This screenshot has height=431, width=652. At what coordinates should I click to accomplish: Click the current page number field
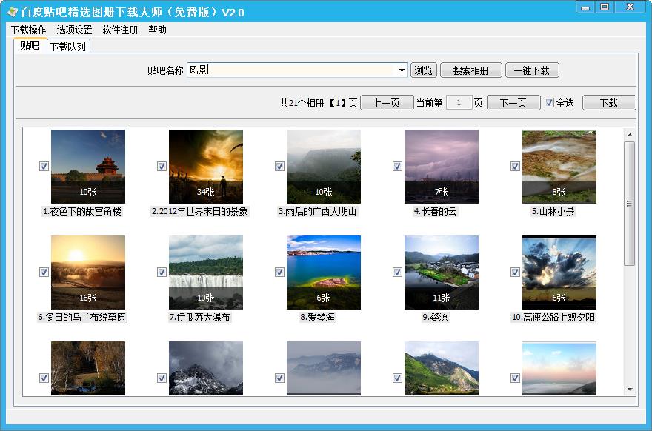(x=459, y=103)
